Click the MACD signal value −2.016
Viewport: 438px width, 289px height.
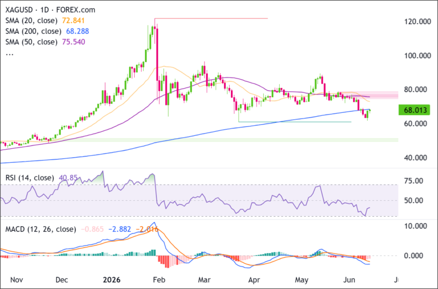coord(147,230)
